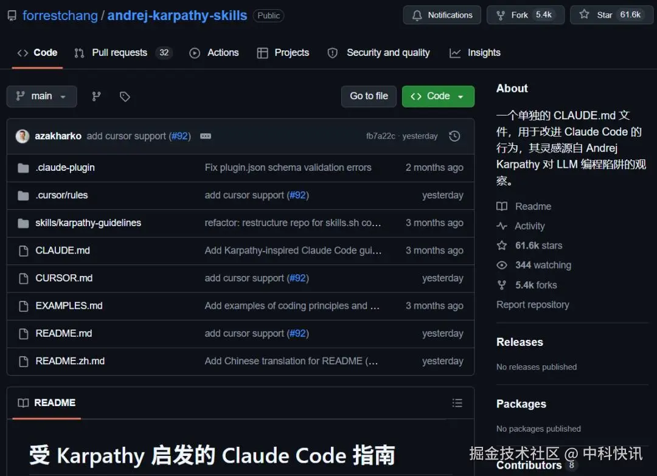Click the CURSOR.md file icon

pos(24,278)
